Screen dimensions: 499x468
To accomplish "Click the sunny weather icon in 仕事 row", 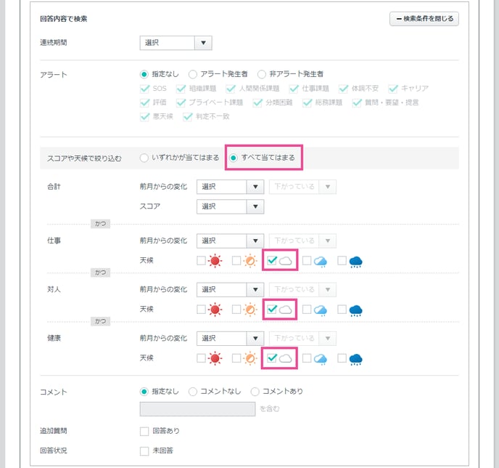I will 215,261.
